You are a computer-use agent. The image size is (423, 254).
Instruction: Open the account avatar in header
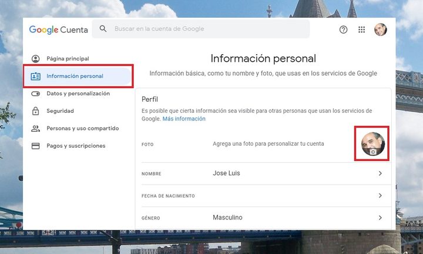click(380, 29)
